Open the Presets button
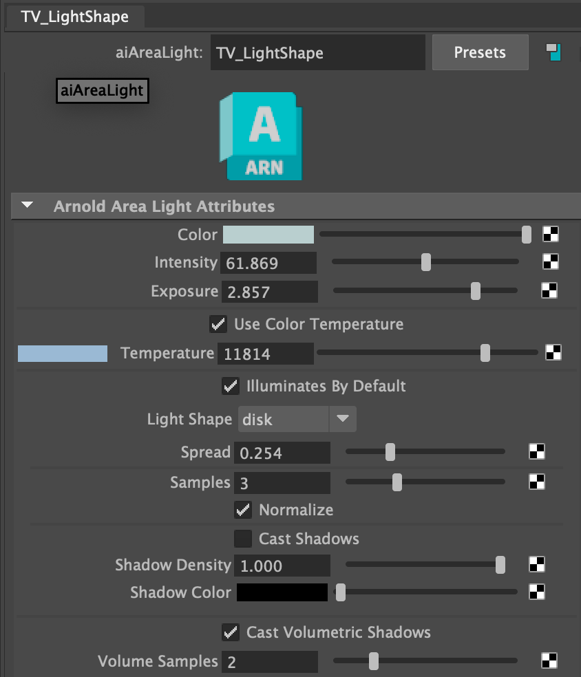This screenshot has height=677, width=581. pyautogui.click(x=480, y=52)
